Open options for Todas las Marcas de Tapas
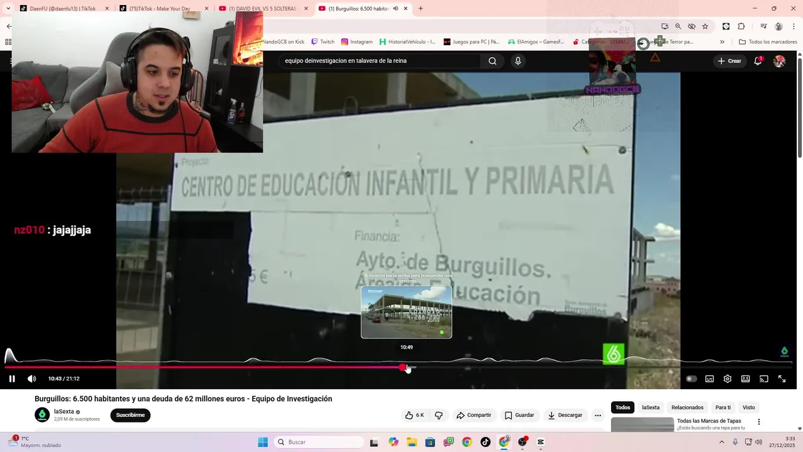This screenshot has width=803, height=452. [758, 422]
